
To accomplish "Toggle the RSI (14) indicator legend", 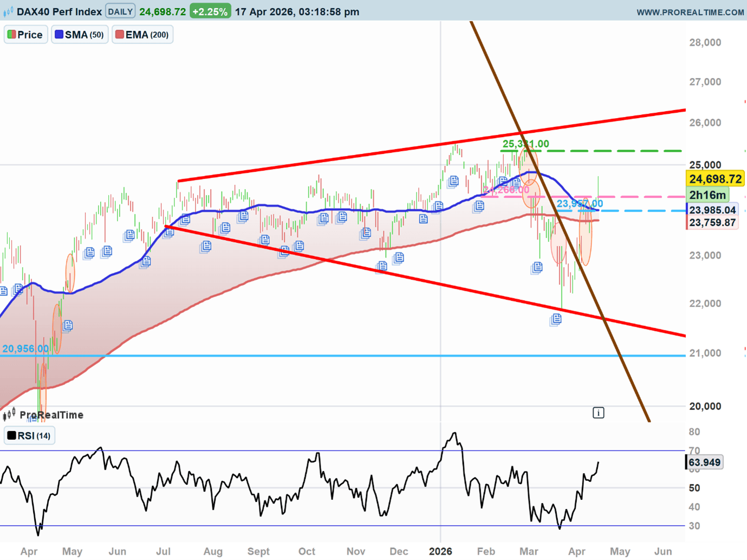I will pos(29,435).
